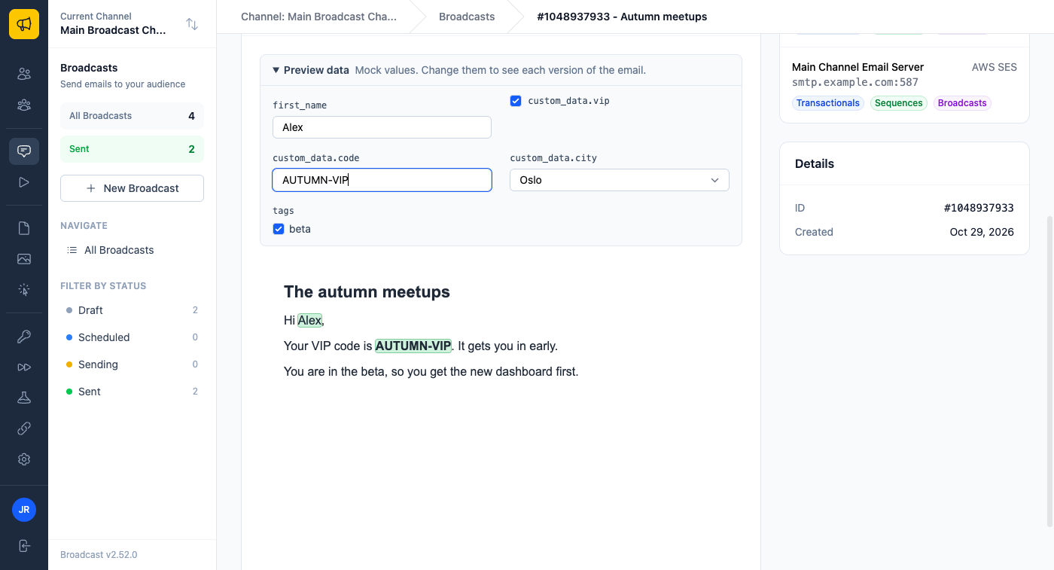The image size is (1054, 570).
Task: Open the link chain sidebar icon
Action: click(x=24, y=428)
